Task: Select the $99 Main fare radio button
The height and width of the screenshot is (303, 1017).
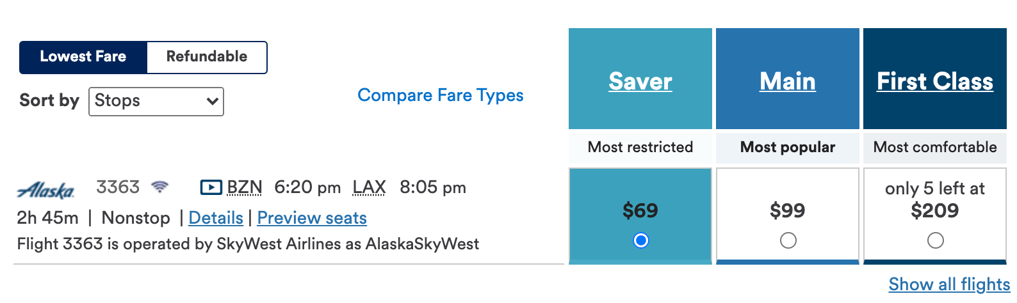Action: pyautogui.click(x=788, y=240)
